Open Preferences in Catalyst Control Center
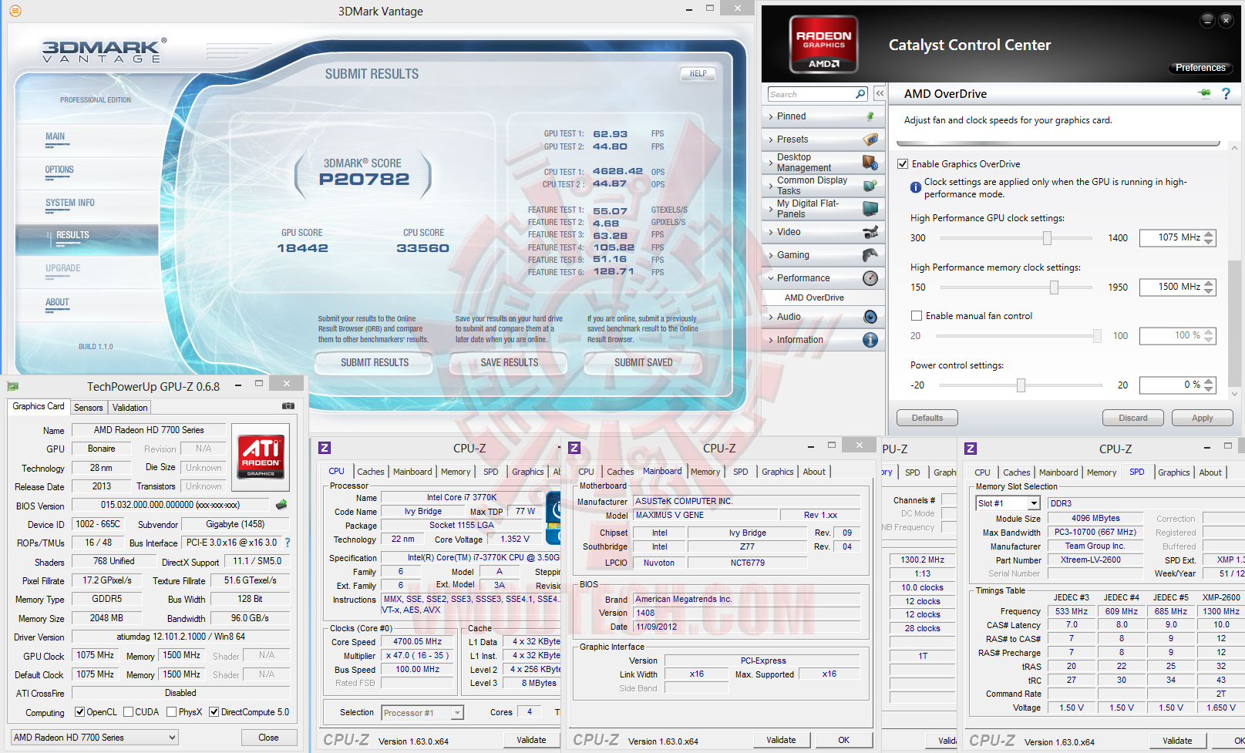Image resolution: width=1245 pixels, height=753 pixels. (1200, 68)
